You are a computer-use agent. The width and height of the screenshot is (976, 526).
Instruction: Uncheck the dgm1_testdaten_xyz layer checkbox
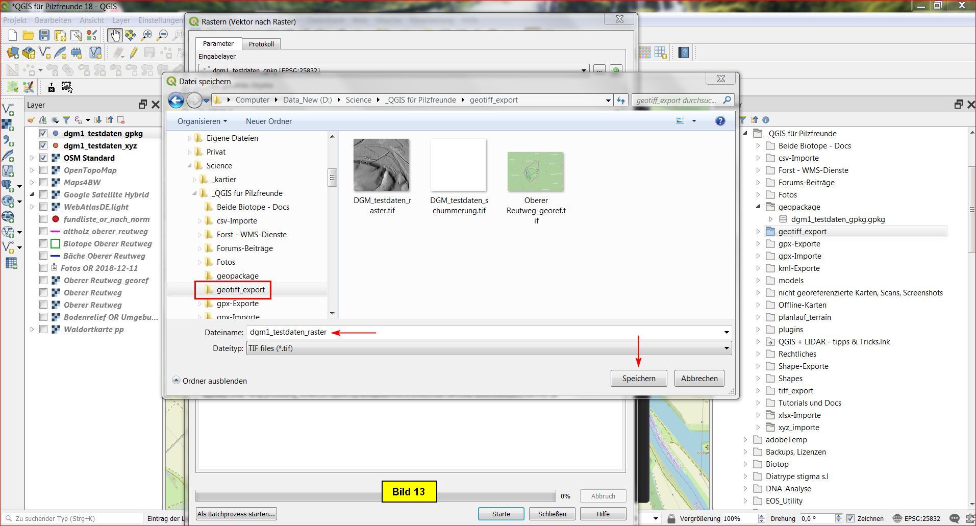point(43,146)
